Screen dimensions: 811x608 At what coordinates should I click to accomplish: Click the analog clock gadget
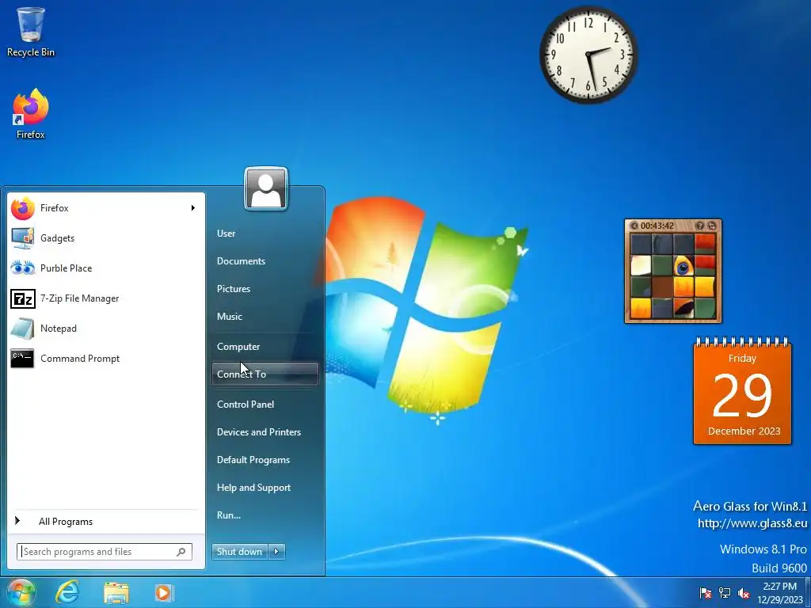click(x=588, y=55)
